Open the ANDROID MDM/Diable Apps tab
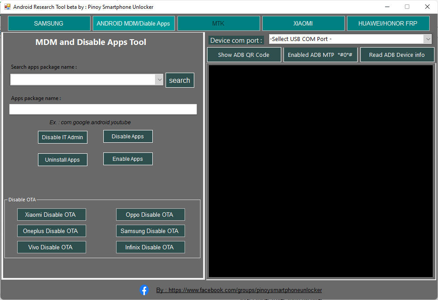Viewport: 438px width, 300px height. pyautogui.click(x=133, y=23)
